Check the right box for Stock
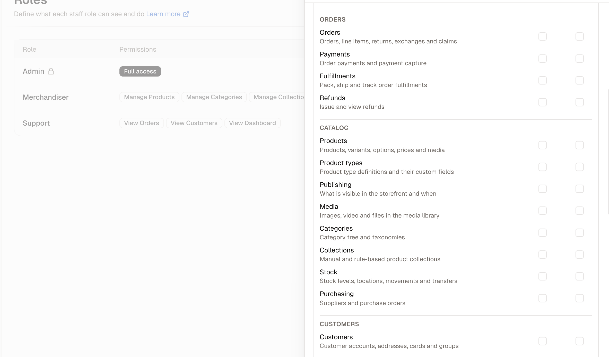609x357 pixels. (x=580, y=276)
